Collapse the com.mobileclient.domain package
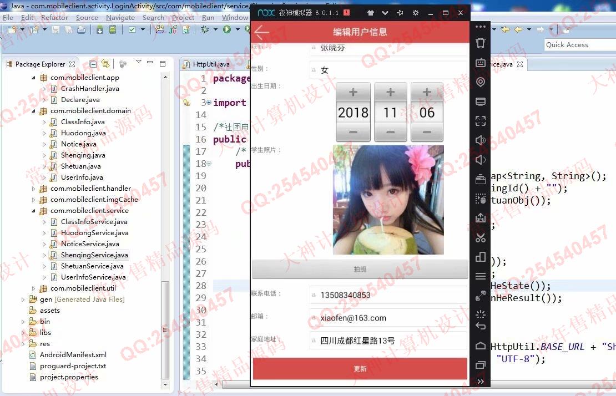Image resolution: width=616 pixels, height=396 pixels. (33, 111)
